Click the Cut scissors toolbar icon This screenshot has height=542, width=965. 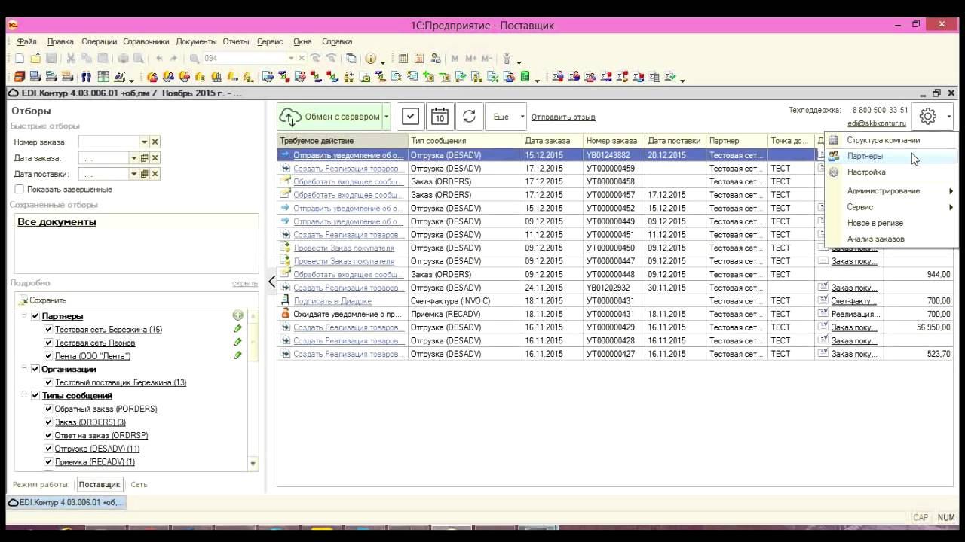click(x=70, y=59)
